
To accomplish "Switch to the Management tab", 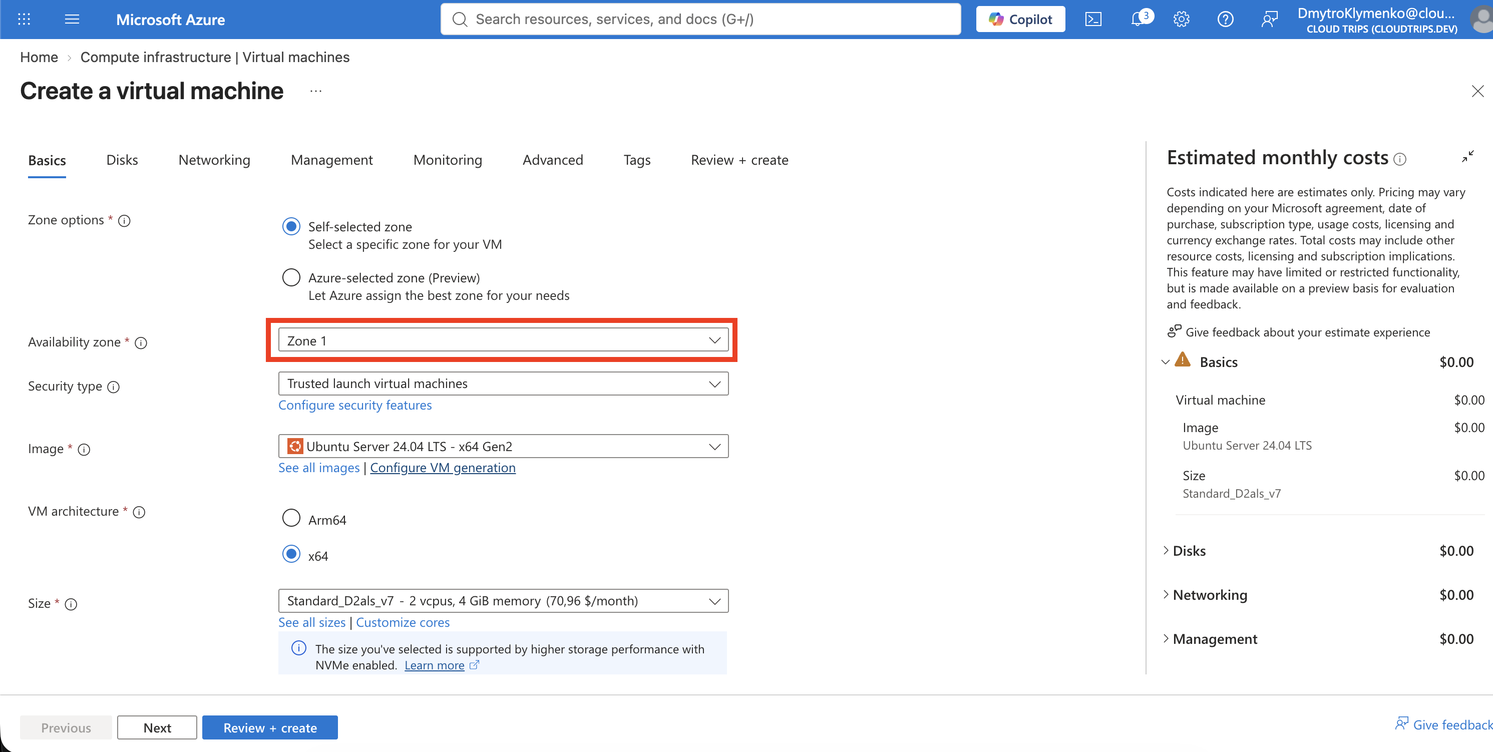I will coord(331,160).
